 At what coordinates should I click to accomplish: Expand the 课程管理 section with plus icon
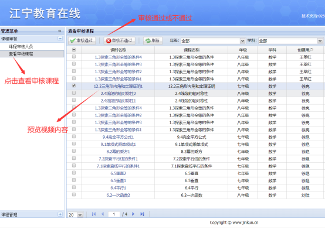(x=60, y=214)
